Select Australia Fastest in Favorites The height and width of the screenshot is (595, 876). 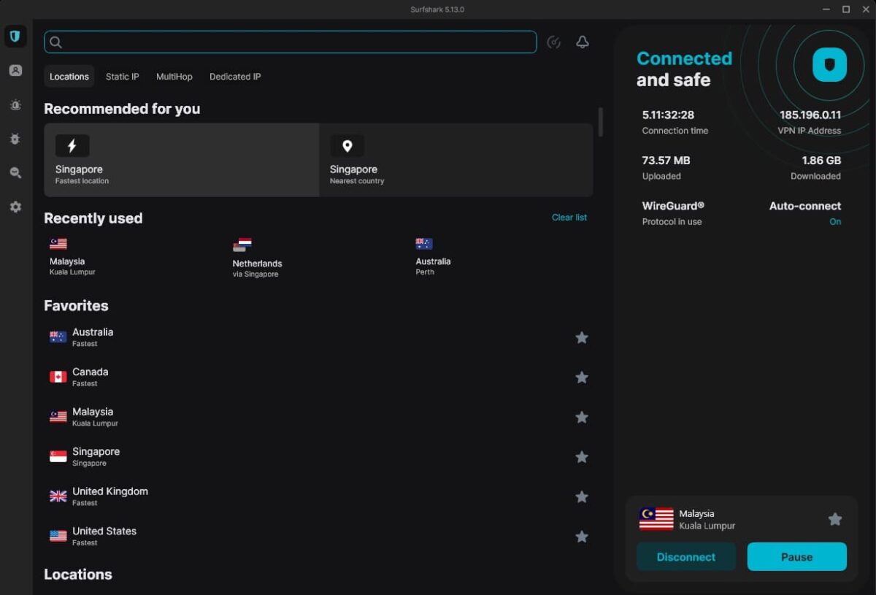click(318, 337)
